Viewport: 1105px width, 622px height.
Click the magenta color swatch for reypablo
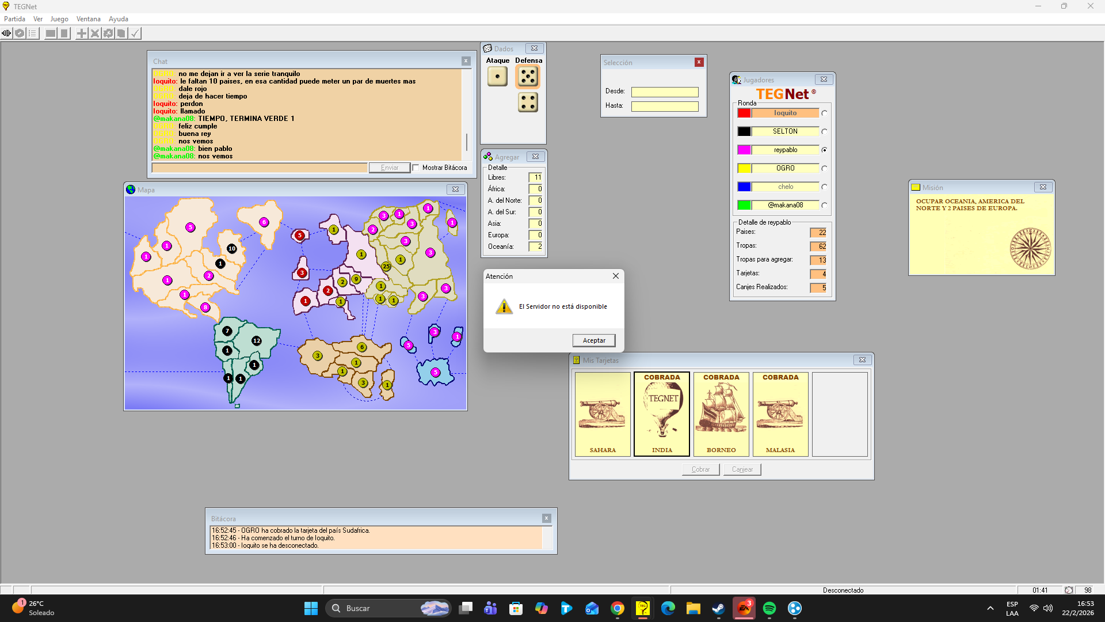pos(744,150)
